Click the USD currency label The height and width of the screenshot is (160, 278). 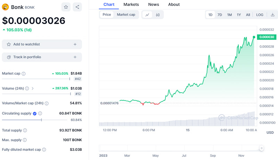click(270, 133)
